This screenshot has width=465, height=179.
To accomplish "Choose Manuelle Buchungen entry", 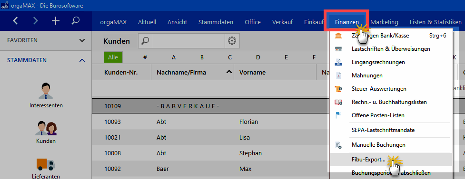I will [391, 145].
